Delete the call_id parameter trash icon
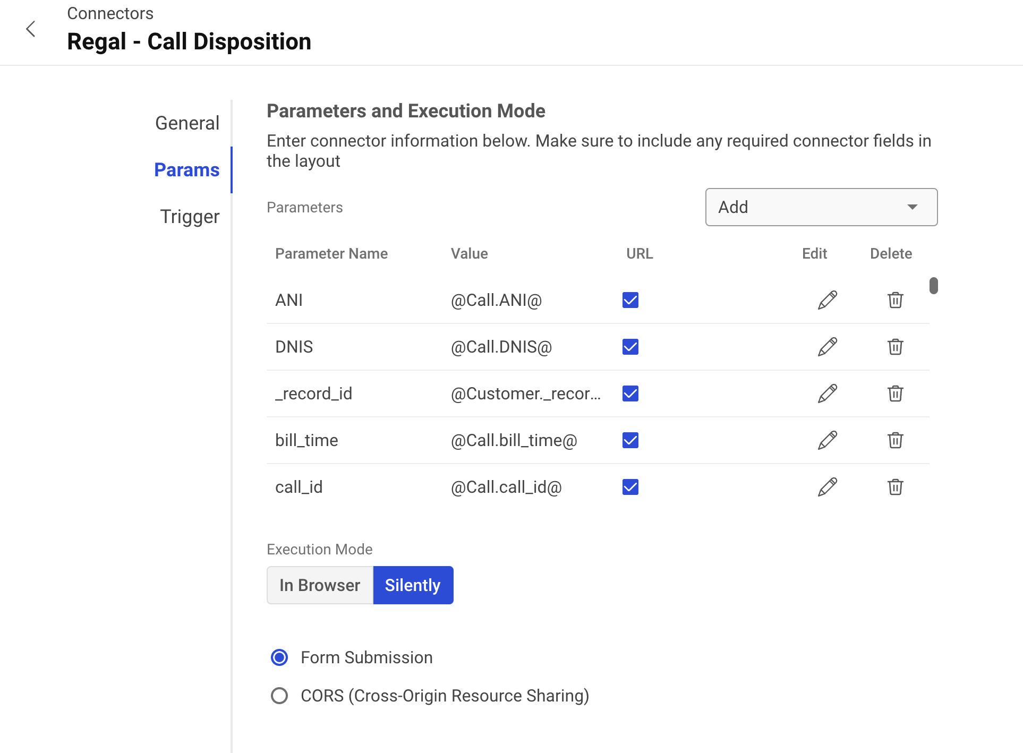1023x753 pixels. tap(895, 487)
